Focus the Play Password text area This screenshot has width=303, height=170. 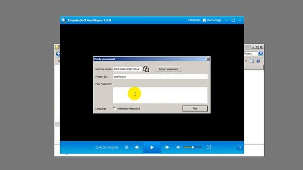tap(160, 95)
